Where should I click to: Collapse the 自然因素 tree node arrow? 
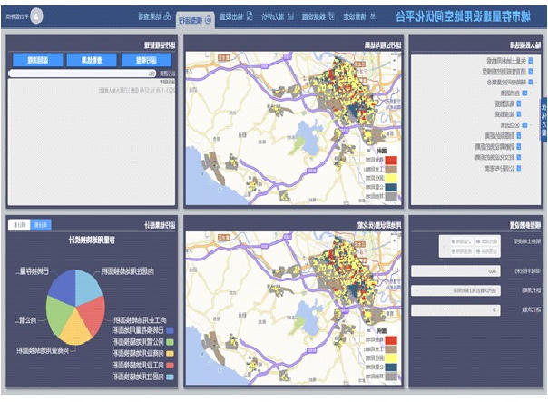pos(532,93)
